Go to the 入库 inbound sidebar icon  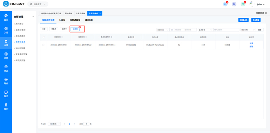[6, 30]
